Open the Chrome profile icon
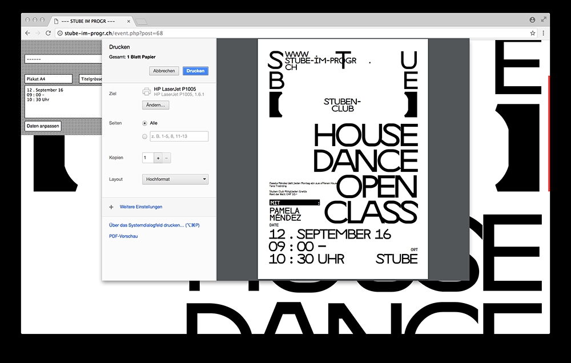Screen dimensions: 571x363 [x=532, y=19]
